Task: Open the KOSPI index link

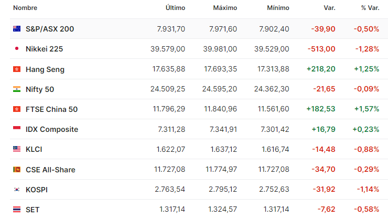Action: point(37,189)
